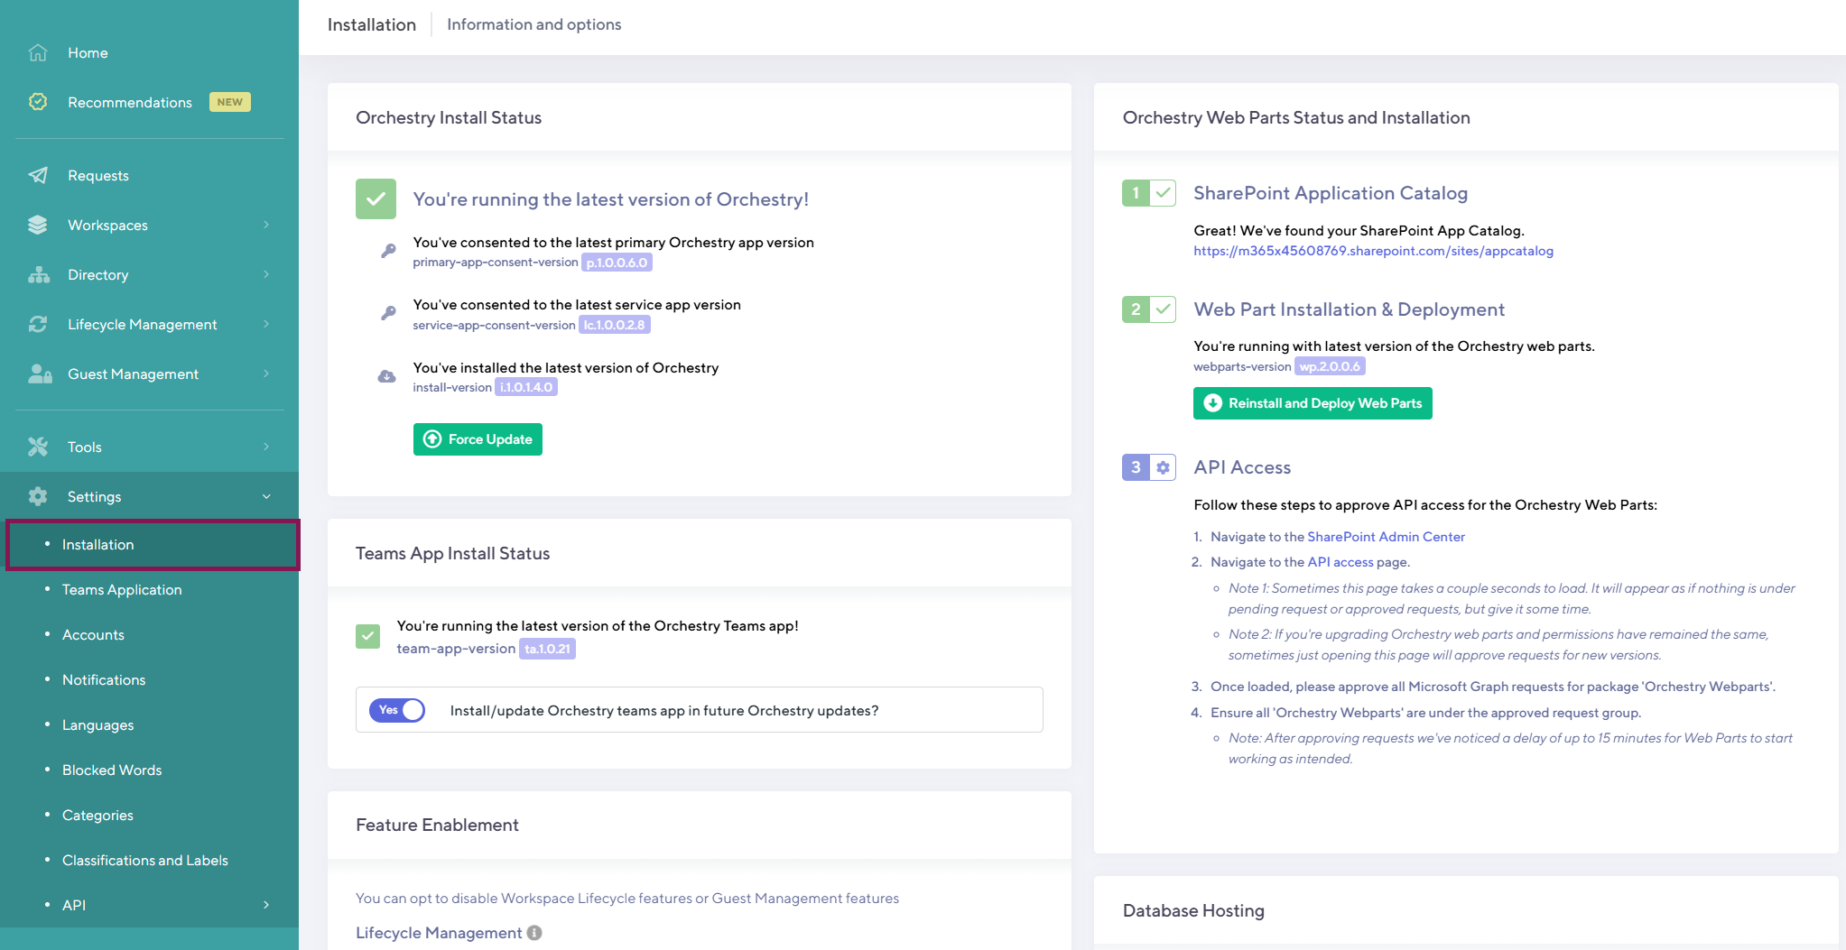Toggle the Install/update Orchestry teams app switch

point(397,710)
